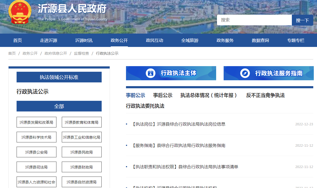
Task: Filter by 沂源县教育和体育局
Action: click(82, 122)
